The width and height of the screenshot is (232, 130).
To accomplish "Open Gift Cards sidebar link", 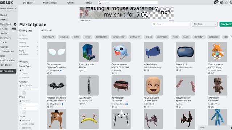I will click(6, 65).
